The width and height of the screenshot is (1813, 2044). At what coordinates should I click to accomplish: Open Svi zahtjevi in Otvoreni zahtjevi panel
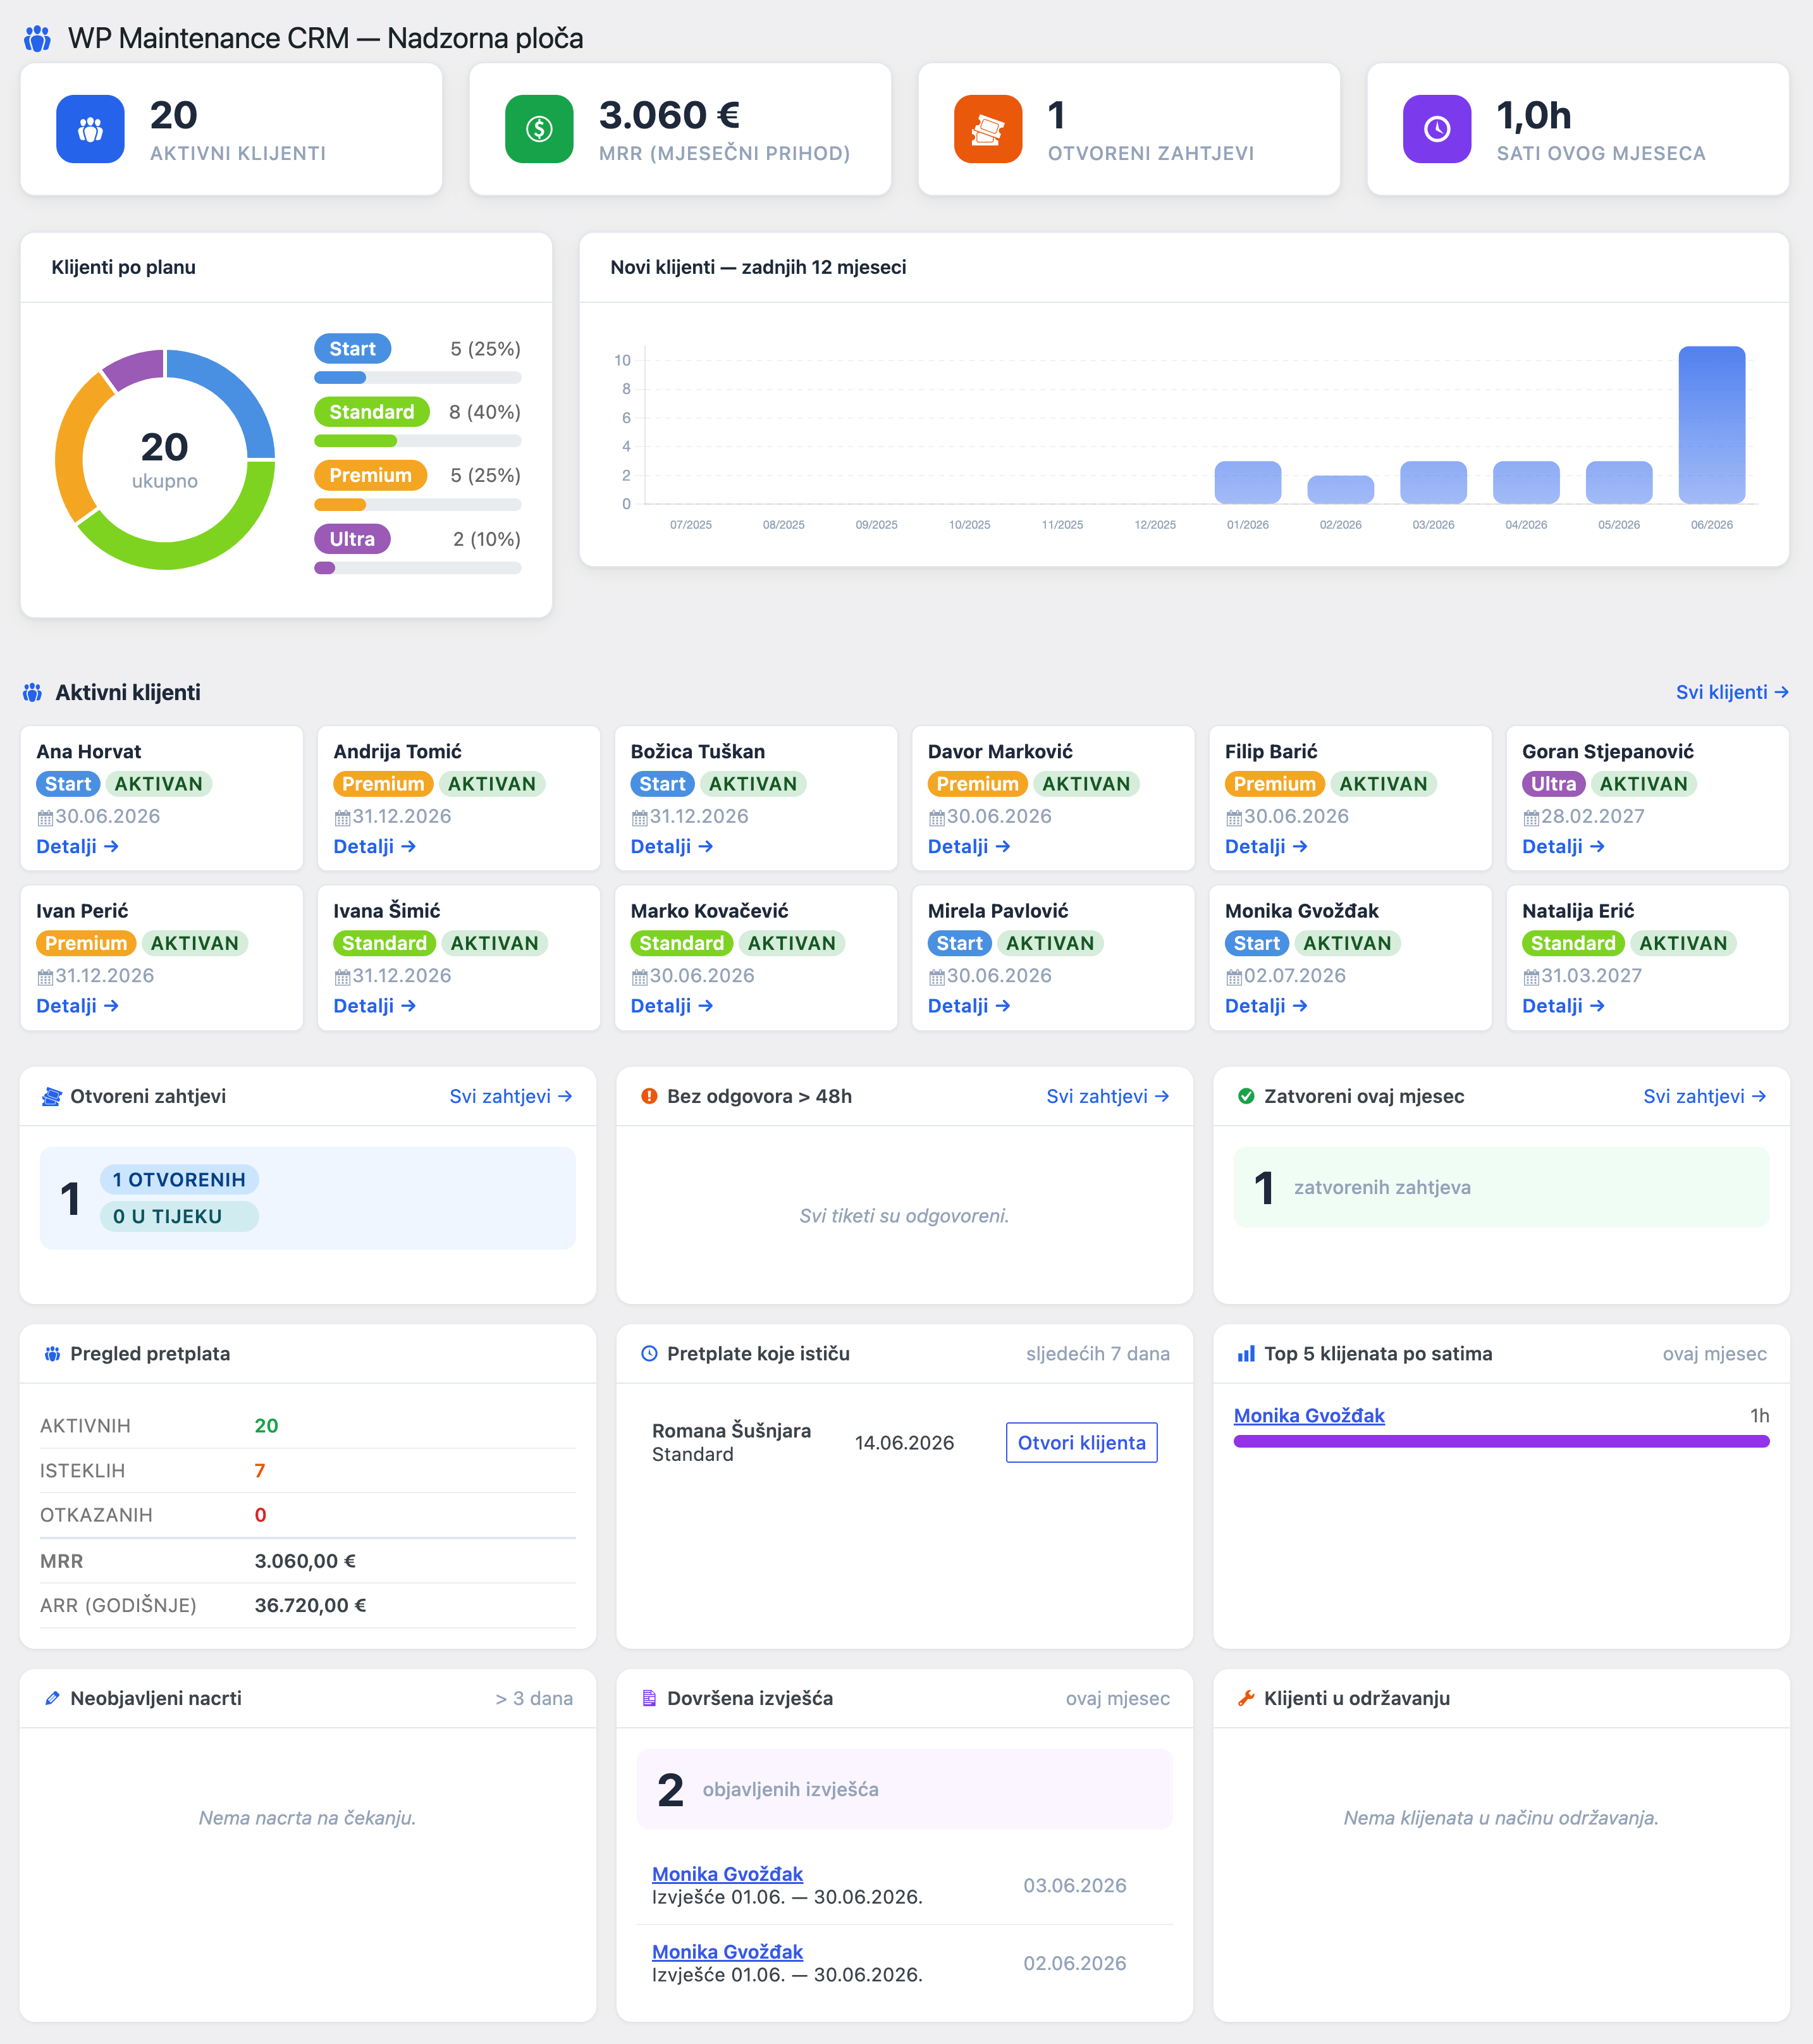[511, 1096]
